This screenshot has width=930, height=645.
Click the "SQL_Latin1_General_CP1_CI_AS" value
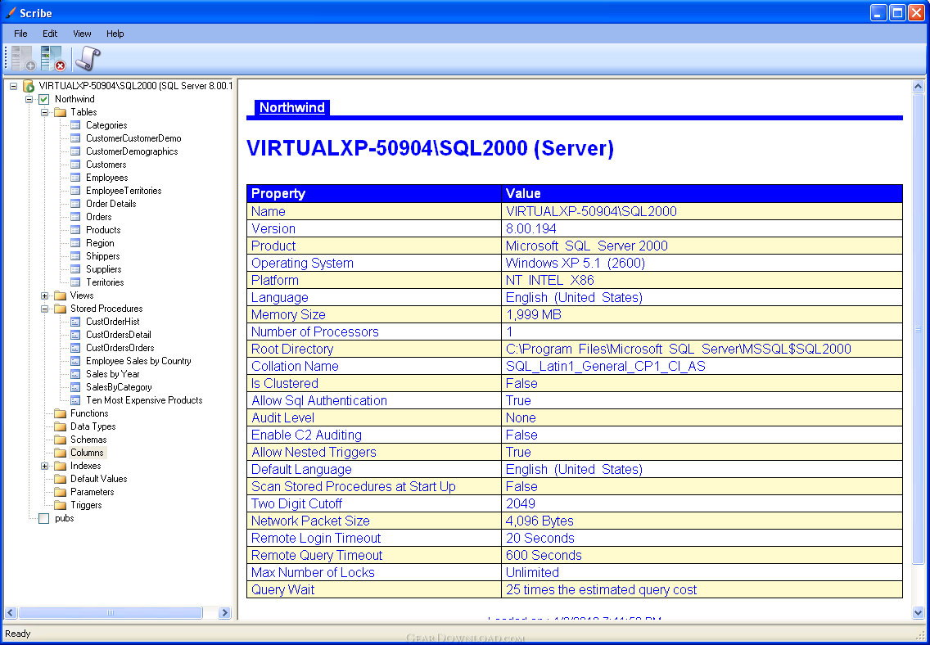click(x=606, y=366)
